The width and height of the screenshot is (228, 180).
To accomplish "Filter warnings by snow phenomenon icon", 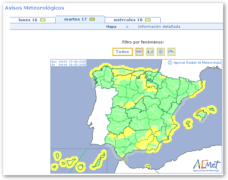I will click(161, 52).
